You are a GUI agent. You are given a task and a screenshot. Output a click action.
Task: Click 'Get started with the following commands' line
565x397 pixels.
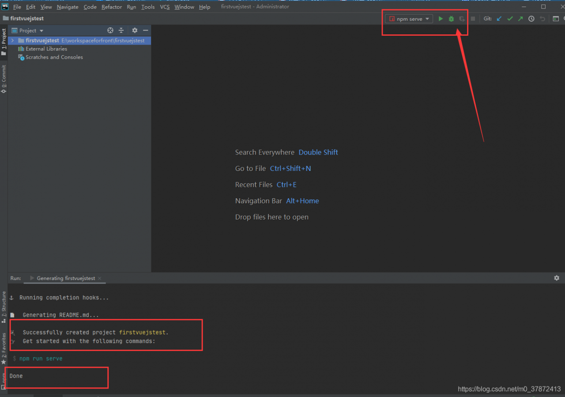pyautogui.click(x=89, y=341)
